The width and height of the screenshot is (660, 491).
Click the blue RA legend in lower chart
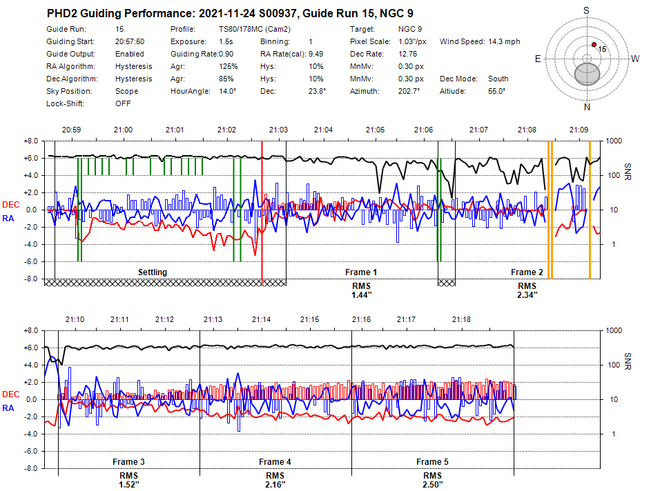8,408
